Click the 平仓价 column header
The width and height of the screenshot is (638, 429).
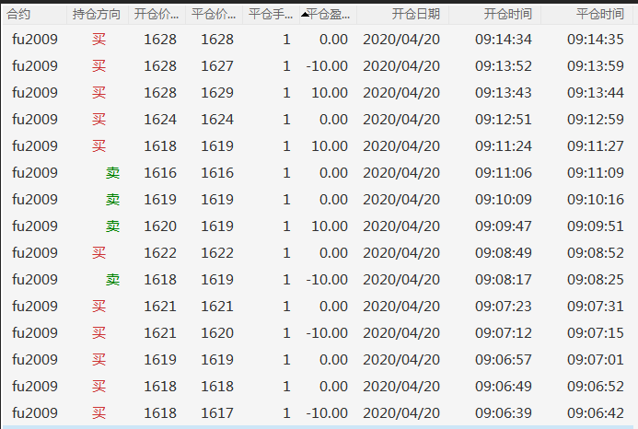tap(214, 15)
